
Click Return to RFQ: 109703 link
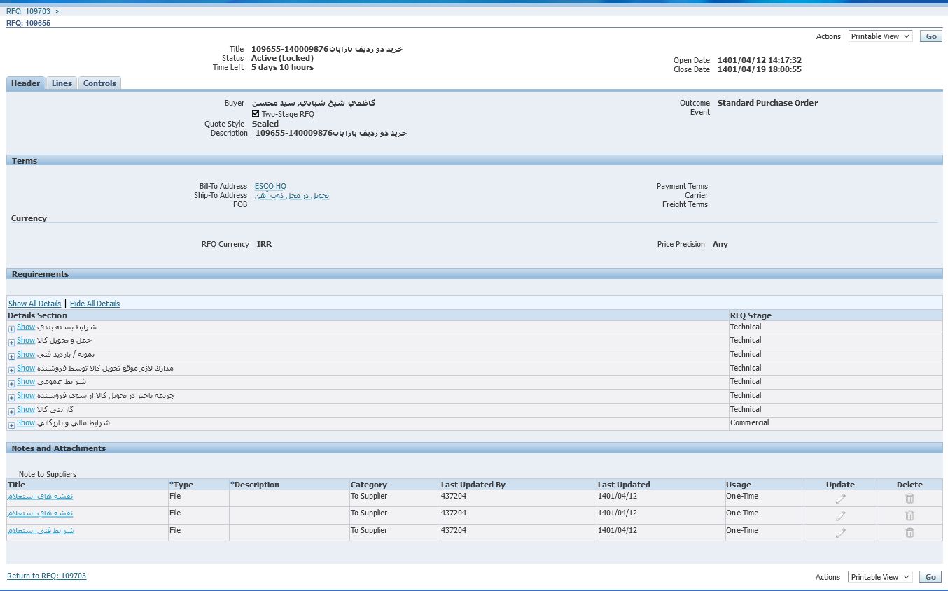point(46,576)
